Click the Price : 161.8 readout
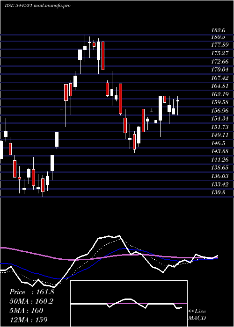 (x=32, y=292)
